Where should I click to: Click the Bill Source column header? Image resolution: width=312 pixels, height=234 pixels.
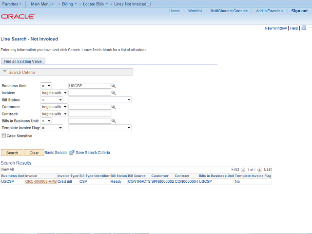click(136, 176)
